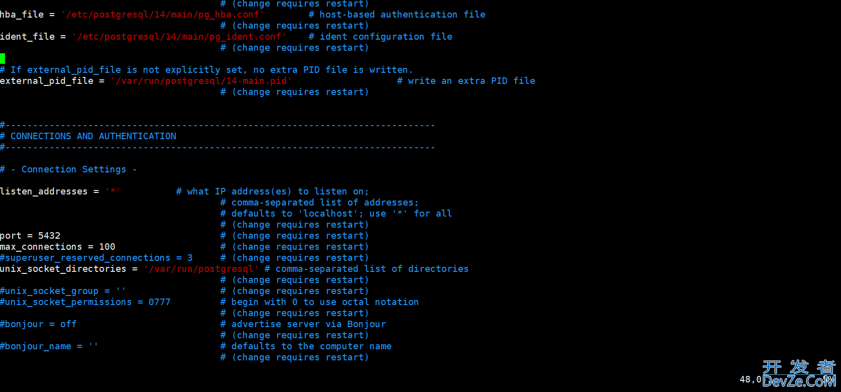Click the DevZe.CoM watermark logo
This screenshot has width=841, height=392.
click(799, 374)
